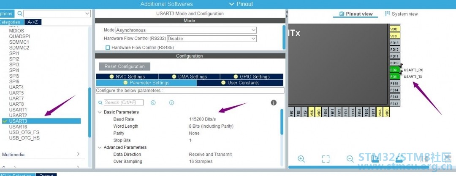Click Baud Rate value 115200 Bits/s
The image size is (456, 176).
click(x=202, y=119)
